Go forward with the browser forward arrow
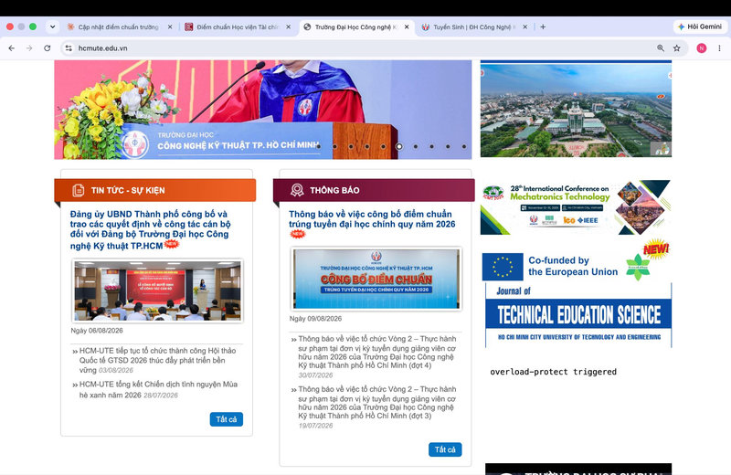731x475 pixels. coord(29,48)
